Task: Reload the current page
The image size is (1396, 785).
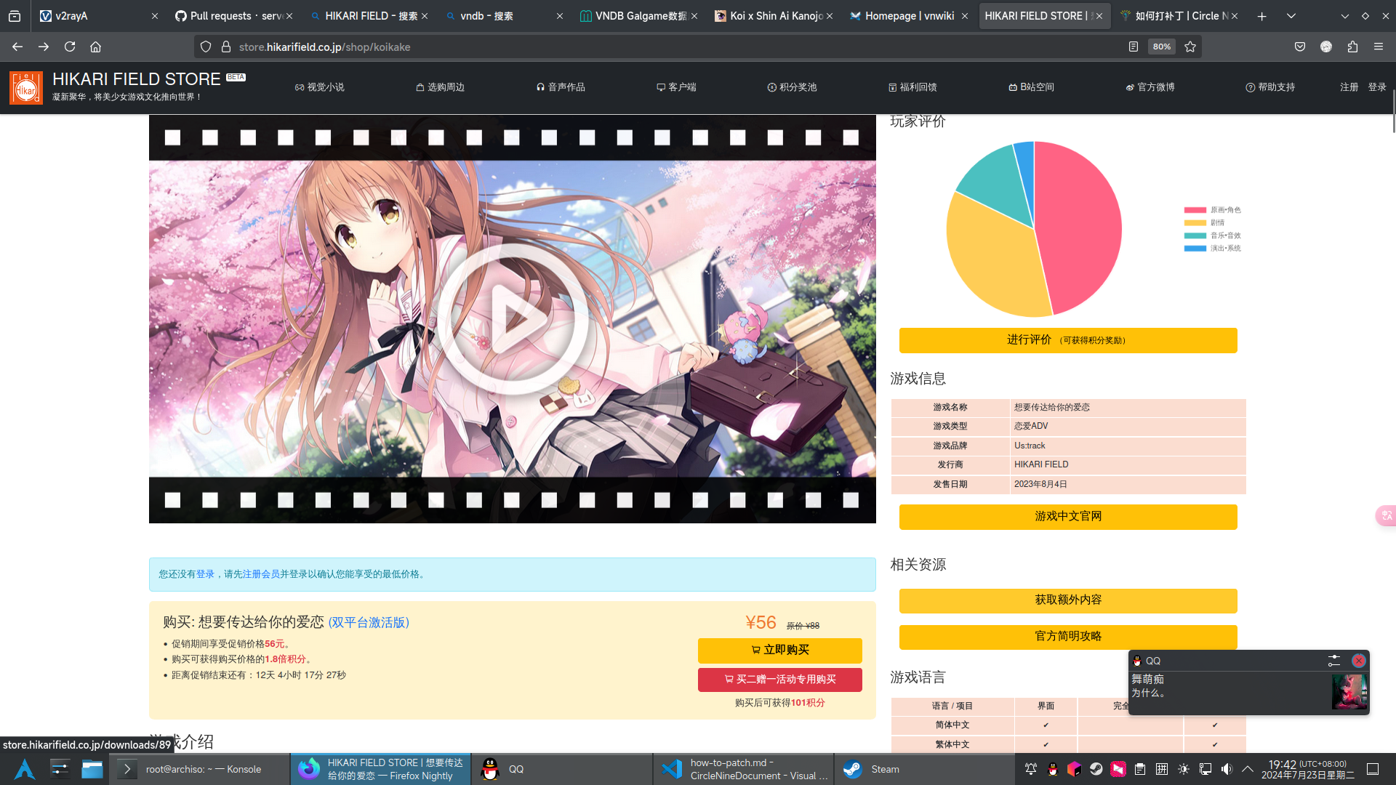Action: click(x=70, y=47)
